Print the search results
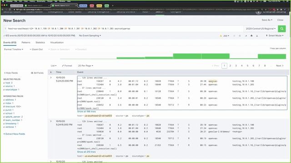The width and height of the screenshot is (291, 163). pos(251,36)
